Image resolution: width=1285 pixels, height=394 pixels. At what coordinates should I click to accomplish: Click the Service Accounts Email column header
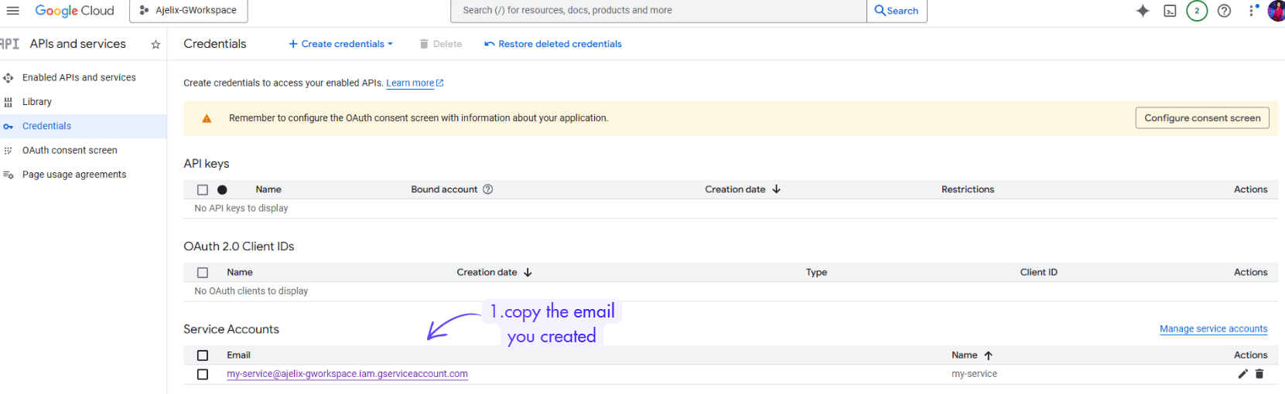pyautogui.click(x=238, y=355)
